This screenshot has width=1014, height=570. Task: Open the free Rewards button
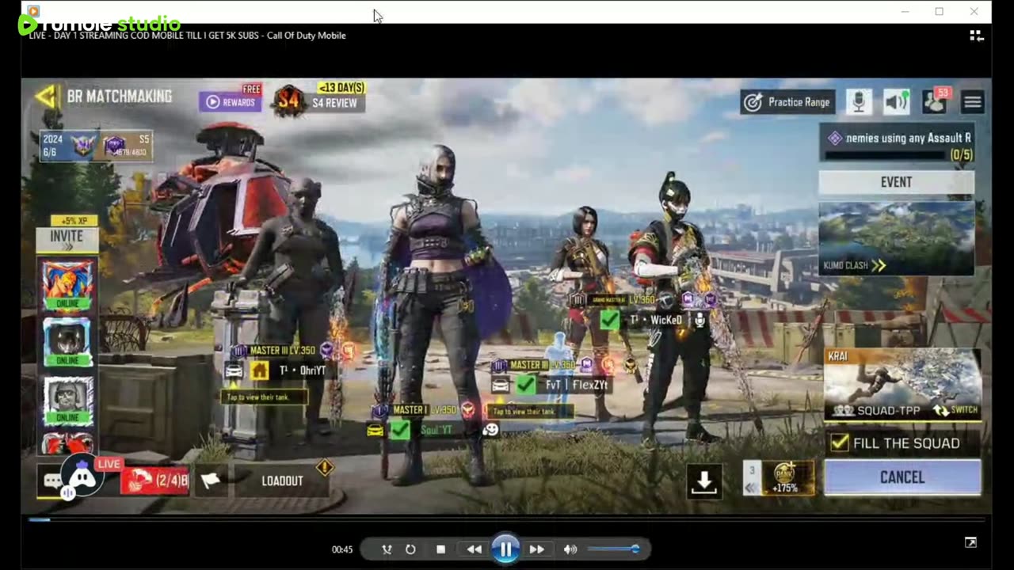point(231,102)
